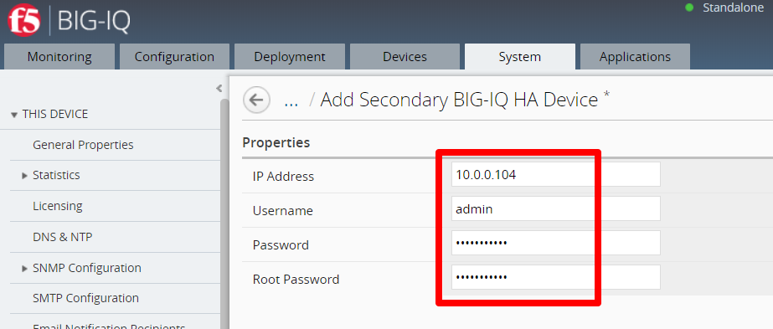Click the back arrow button
This screenshot has height=329, width=773.
coord(256,100)
